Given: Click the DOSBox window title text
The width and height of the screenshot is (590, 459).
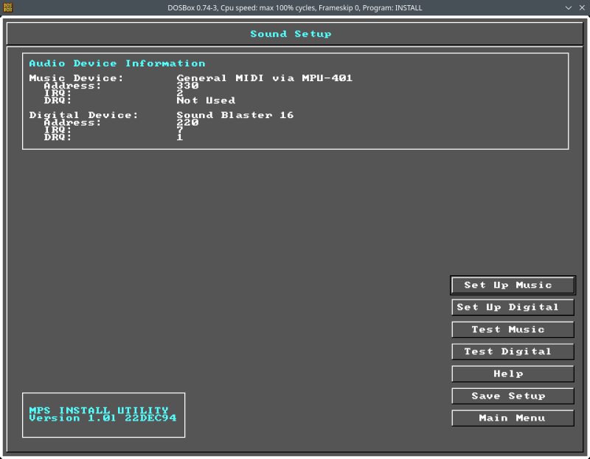Looking at the screenshot, I should click(295, 7).
